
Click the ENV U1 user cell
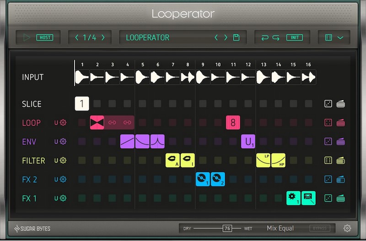tap(248, 142)
